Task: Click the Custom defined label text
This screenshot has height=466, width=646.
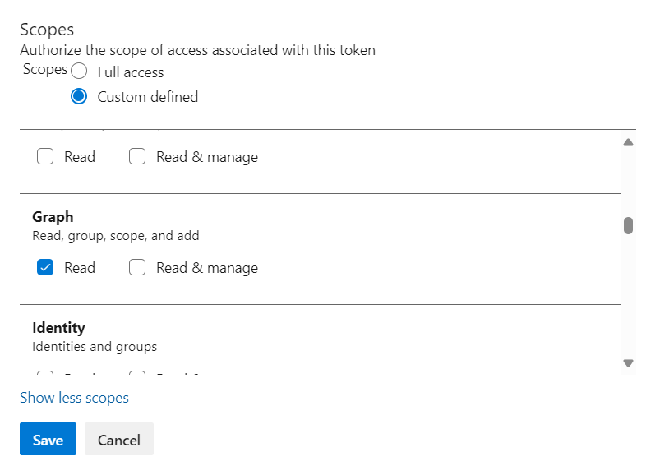Action: pyautogui.click(x=147, y=97)
